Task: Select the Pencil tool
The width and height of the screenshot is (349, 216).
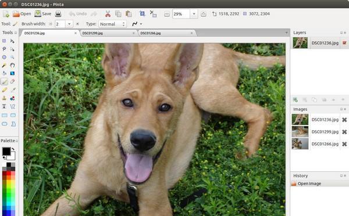Action: pos(4,90)
